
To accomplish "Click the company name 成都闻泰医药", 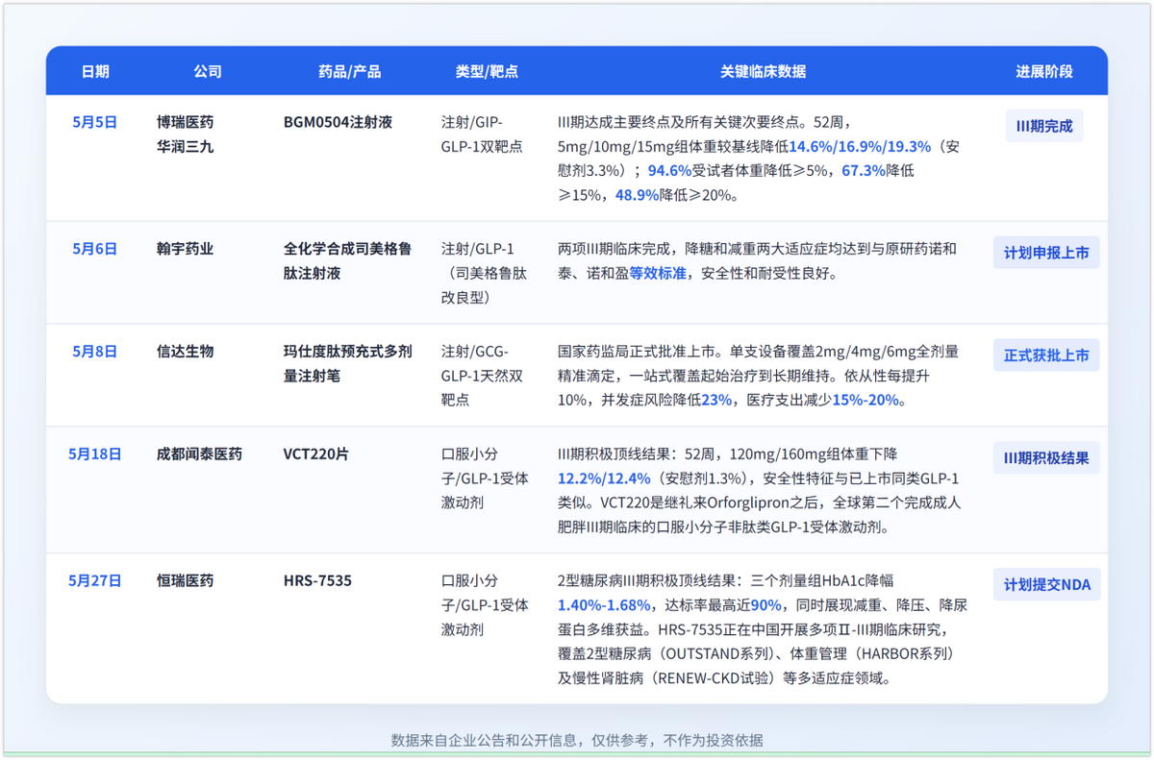I will coord(200,454).
